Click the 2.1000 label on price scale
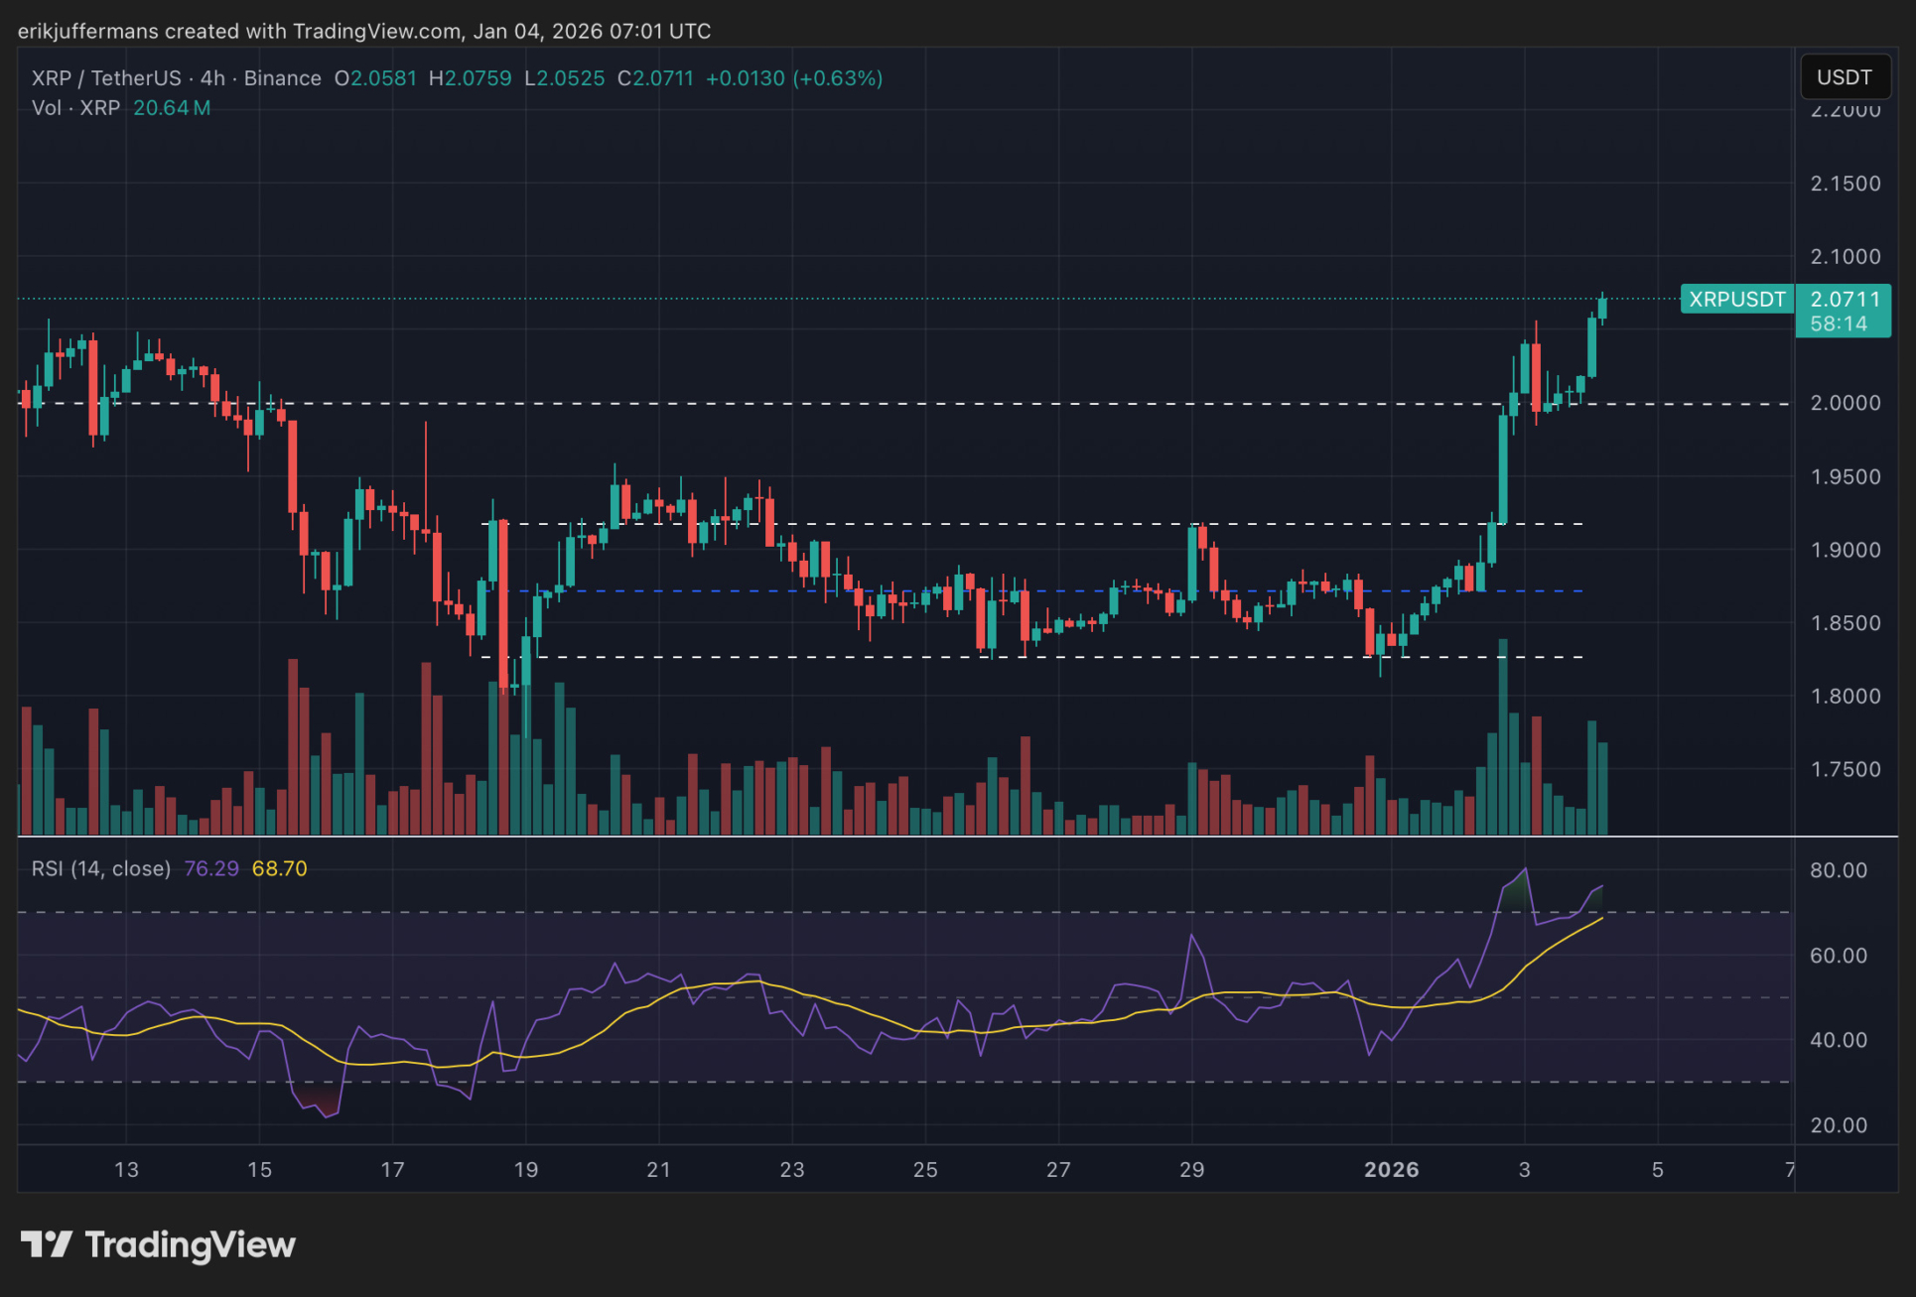Viewport: 1916px width, 1297px height. tap(1845, 257)
